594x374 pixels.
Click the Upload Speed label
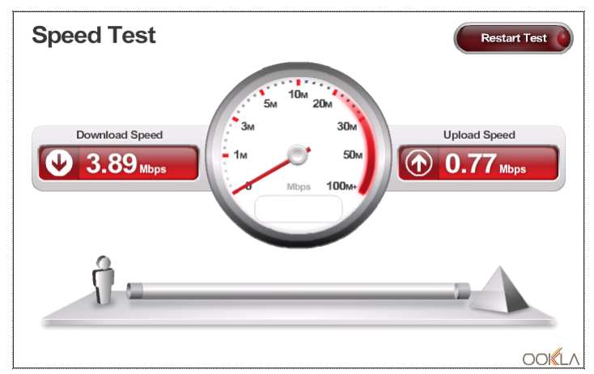[479, 135]
